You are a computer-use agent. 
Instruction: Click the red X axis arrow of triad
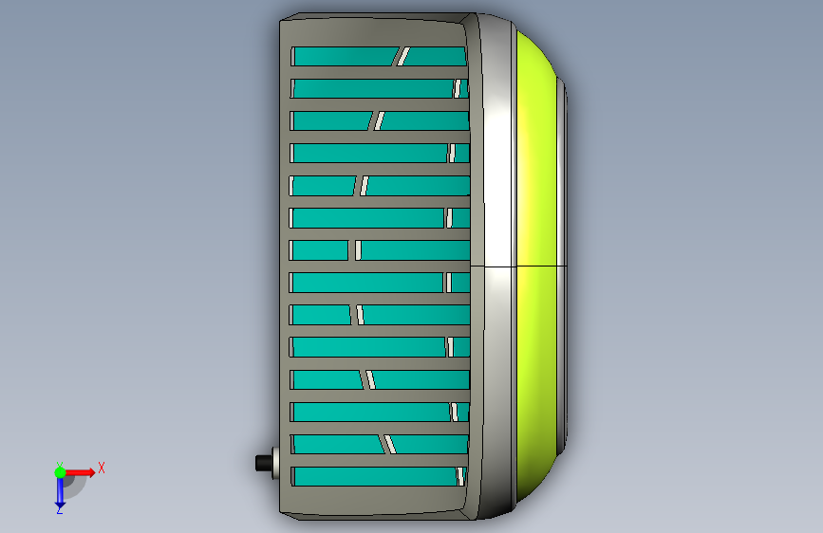(81, 472)
